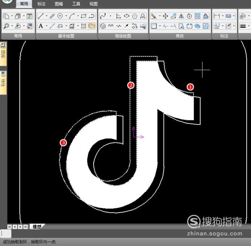Expand the Zoom tool dropdown arrow
The height and width of the screenshot is (246, 251).
12,26
